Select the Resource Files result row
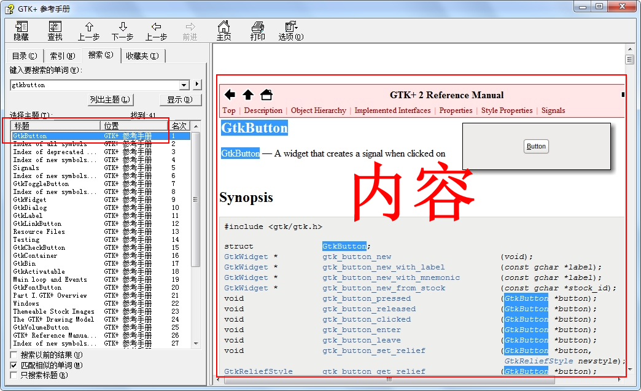 pos(101,231)
